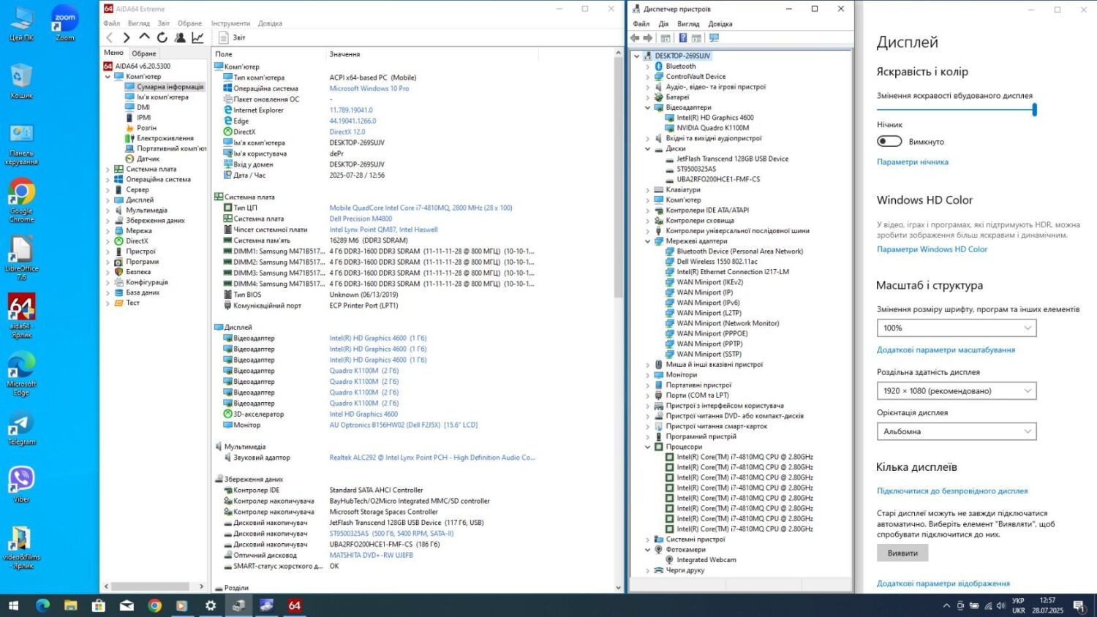Open the Viber desktop shortcut
Screen dimensions: 1097x617
[x=21, y=480]
